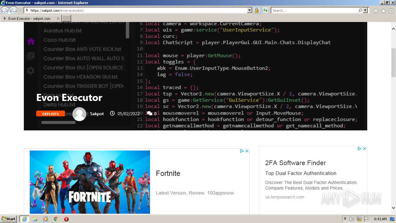
Task: Click the page scrollbar up arrow
Action: pos(394,28)
